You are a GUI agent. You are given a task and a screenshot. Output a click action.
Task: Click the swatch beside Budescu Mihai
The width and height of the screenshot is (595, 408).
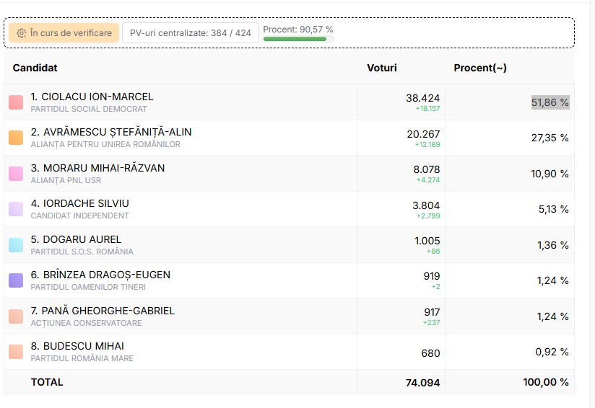click(x=16, y=352)
